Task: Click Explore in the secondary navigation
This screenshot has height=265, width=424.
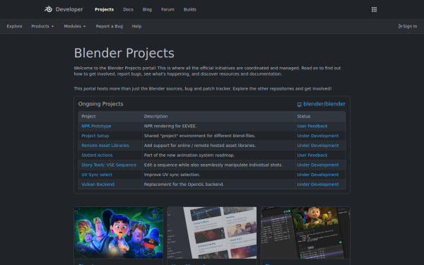Action: (14, 26)
